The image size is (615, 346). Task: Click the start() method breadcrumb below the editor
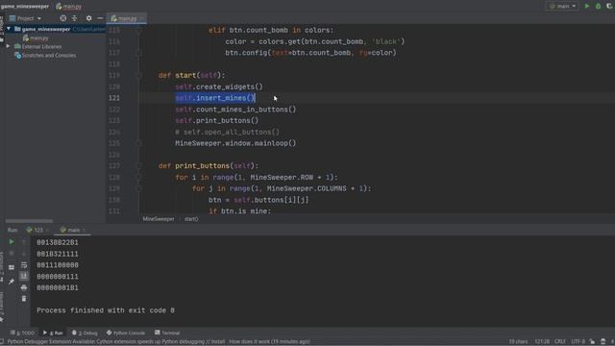pyautogui.click(x=191, y=219)
